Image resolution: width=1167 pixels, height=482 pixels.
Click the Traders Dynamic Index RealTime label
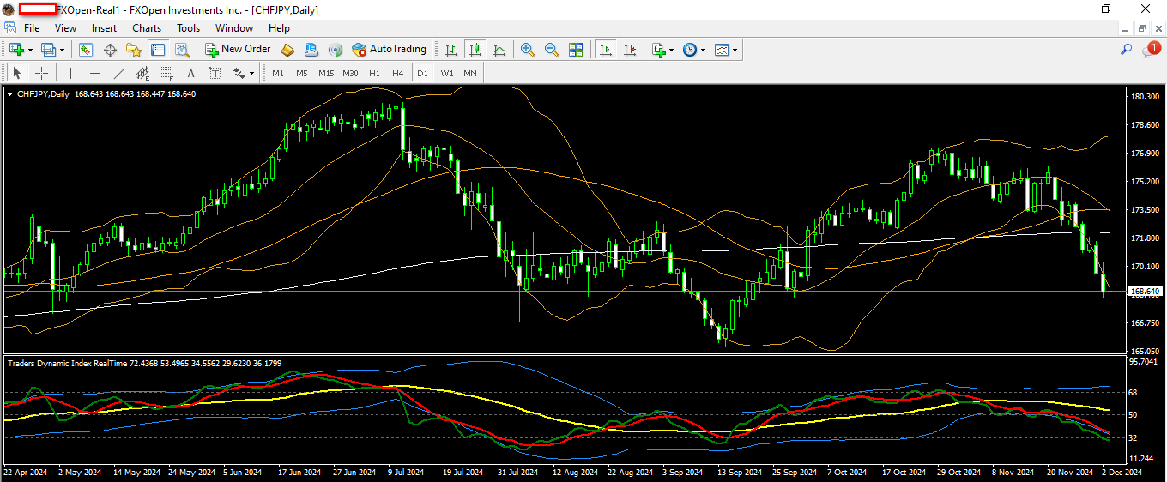click(65, 364)
